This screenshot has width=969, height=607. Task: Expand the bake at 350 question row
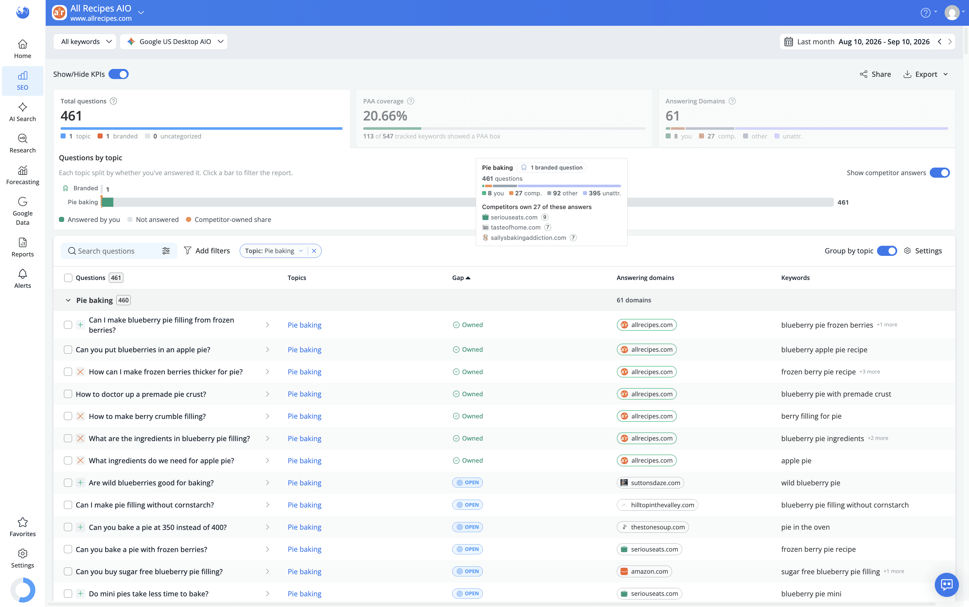point(267,527)
